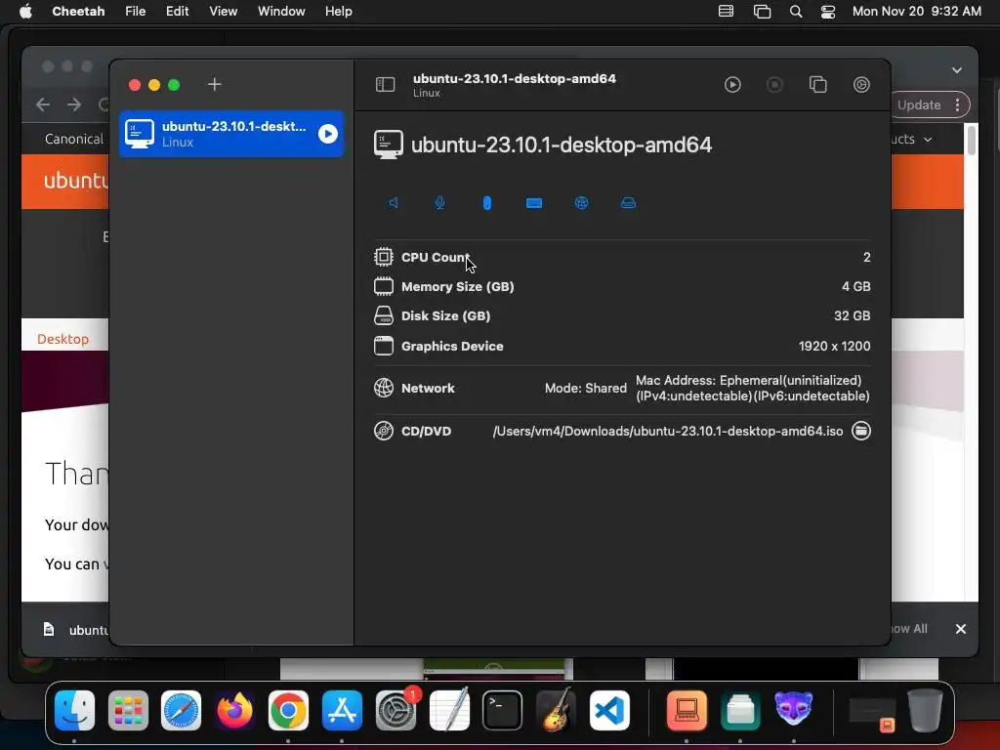Viewport: 1000px width, 750px height.
Task: Open the Window menu
Action: click(281, 12)
